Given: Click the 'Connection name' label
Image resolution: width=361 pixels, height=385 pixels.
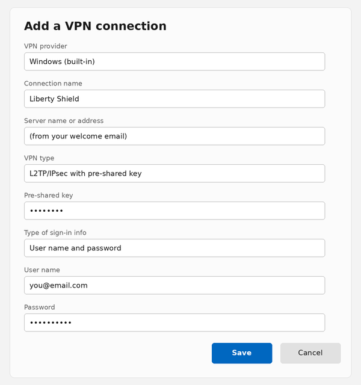Looking at the screenshot, I should pos(53,84).
